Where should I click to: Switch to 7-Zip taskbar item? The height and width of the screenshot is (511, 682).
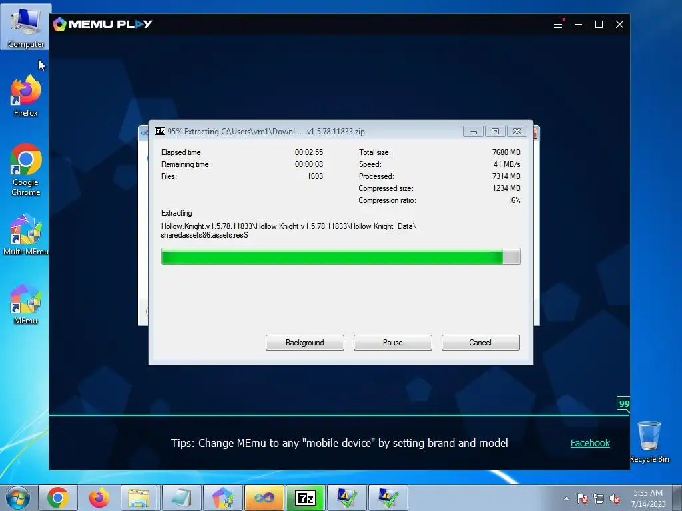pos(305,498)
